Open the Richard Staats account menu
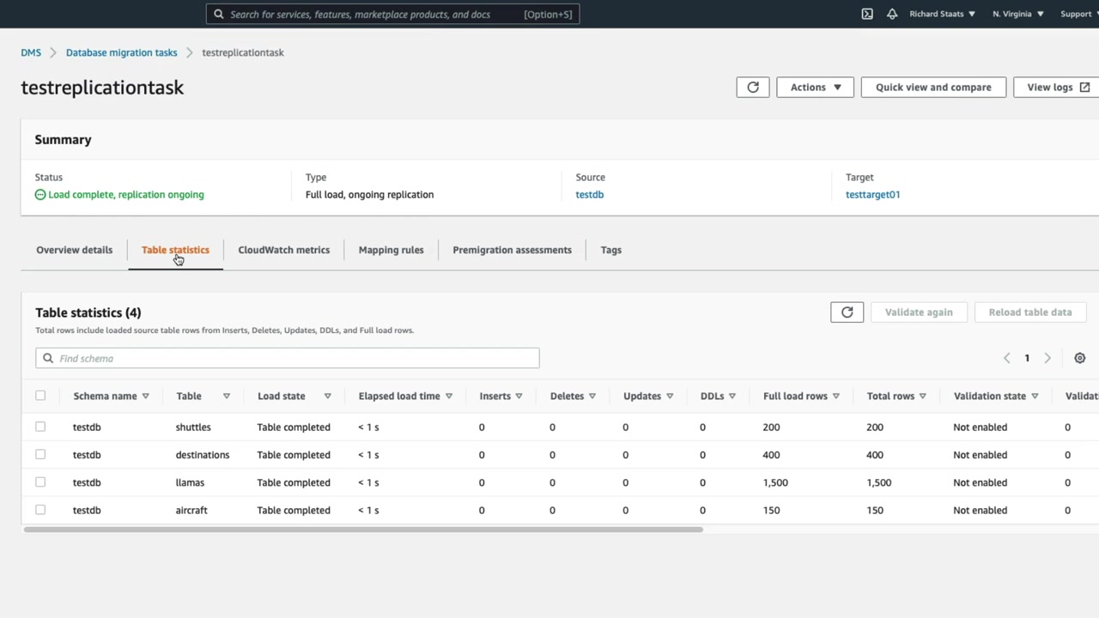1099x618 pixels. coord(942,14)
